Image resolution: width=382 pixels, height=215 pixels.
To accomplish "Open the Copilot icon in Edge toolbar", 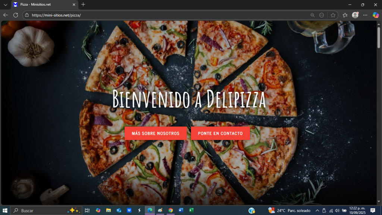I will 376,15.
